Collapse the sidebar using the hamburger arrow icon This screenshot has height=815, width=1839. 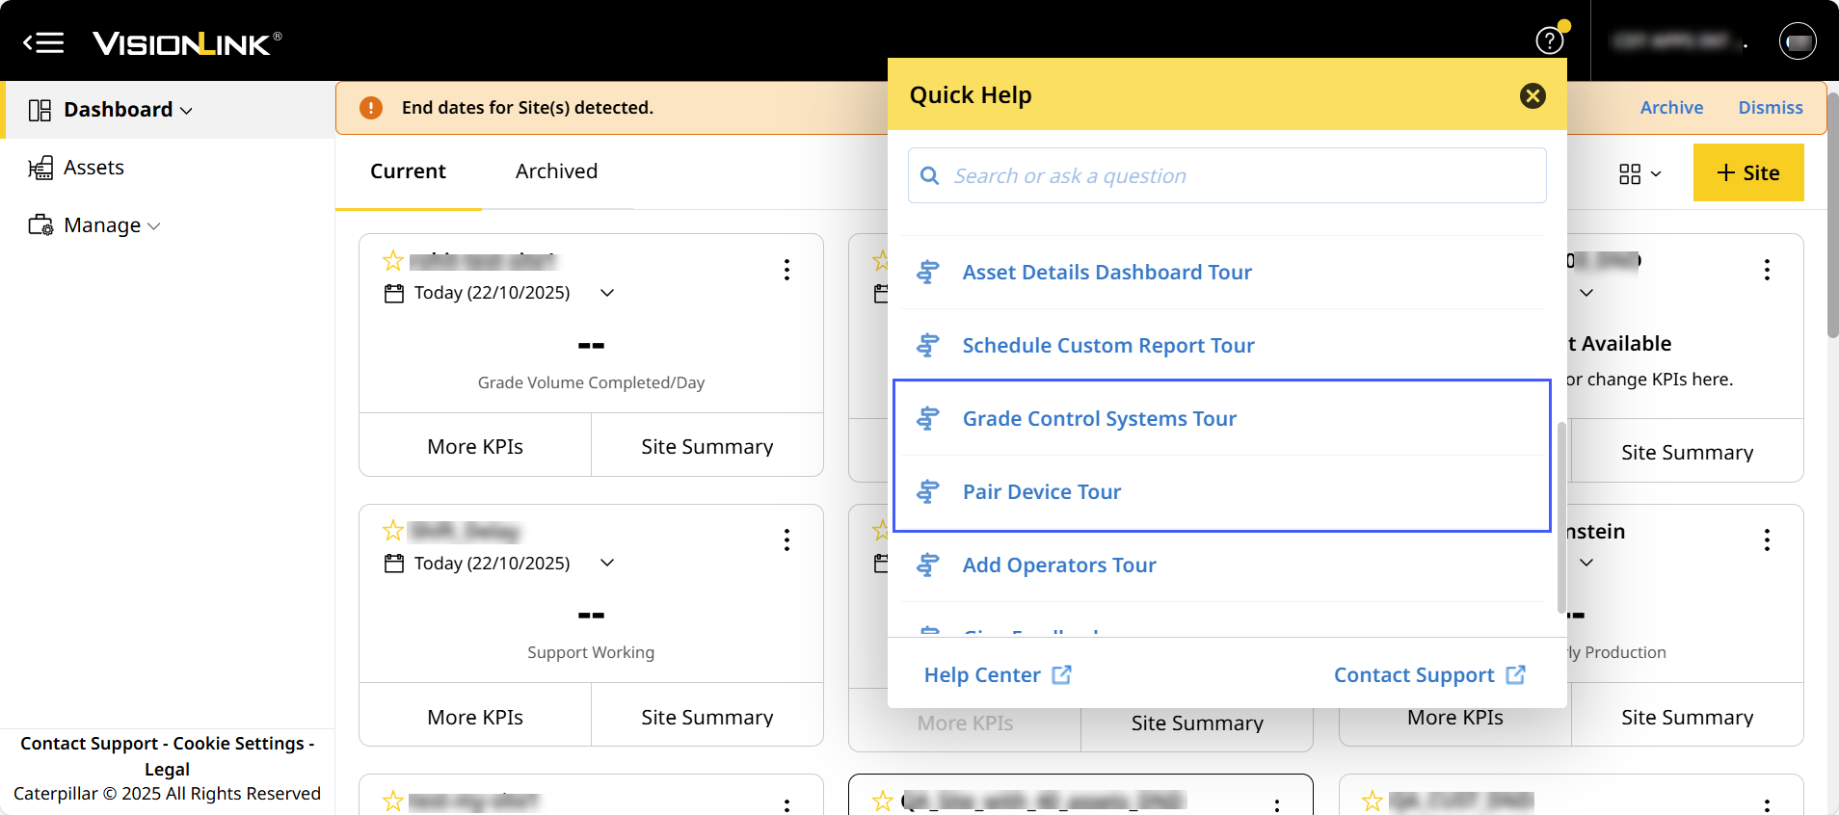(x=43, y=42)
